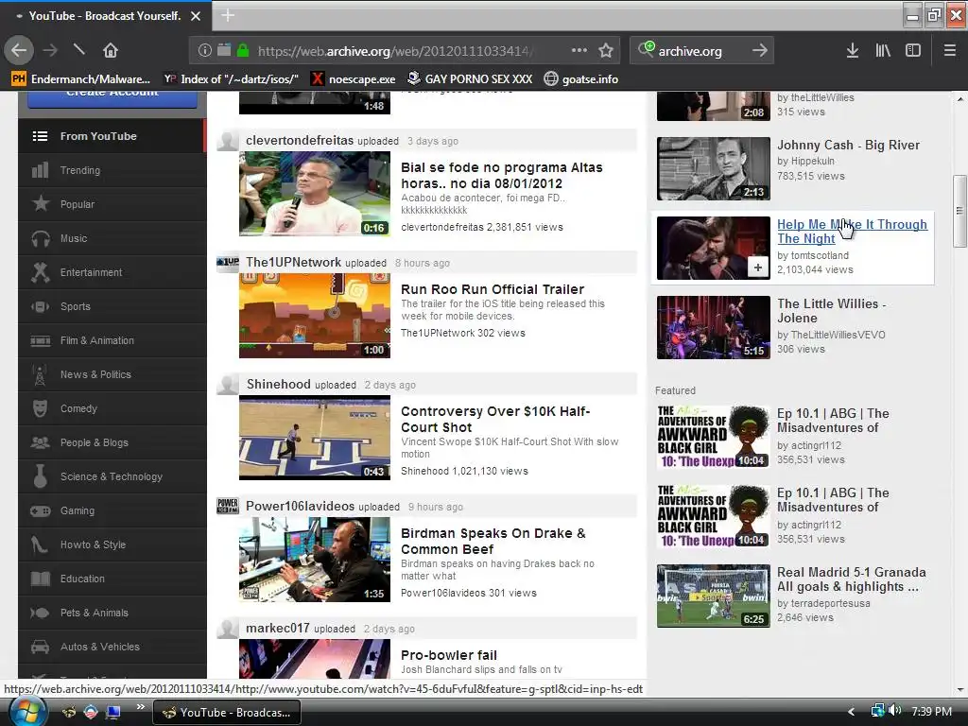968x726 pixels.
Task: Click the Science & Technology flask icon
Action: click(x=40, y=476)
